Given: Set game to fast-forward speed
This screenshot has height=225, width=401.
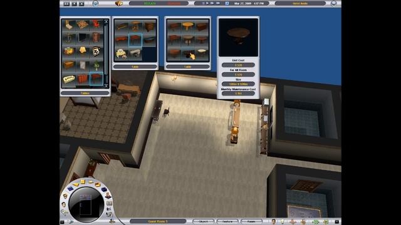Looking at the screenshot, I should pyautogui.click(x=212, y=4).
